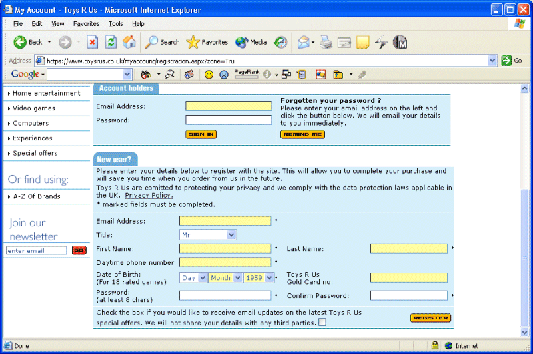Image resolution: width=533 pixels, height=354 pixels.
Task: Click the page scrollbar down arrow
Action: pos(524,333)
